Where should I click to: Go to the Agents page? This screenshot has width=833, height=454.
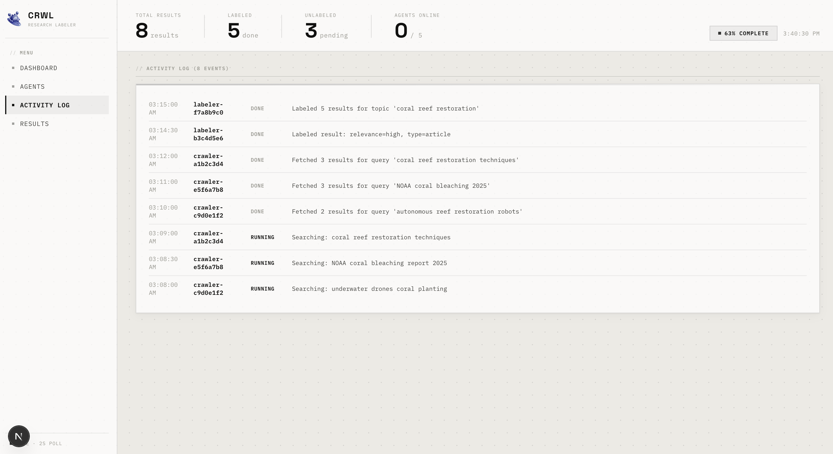point(32,87)
